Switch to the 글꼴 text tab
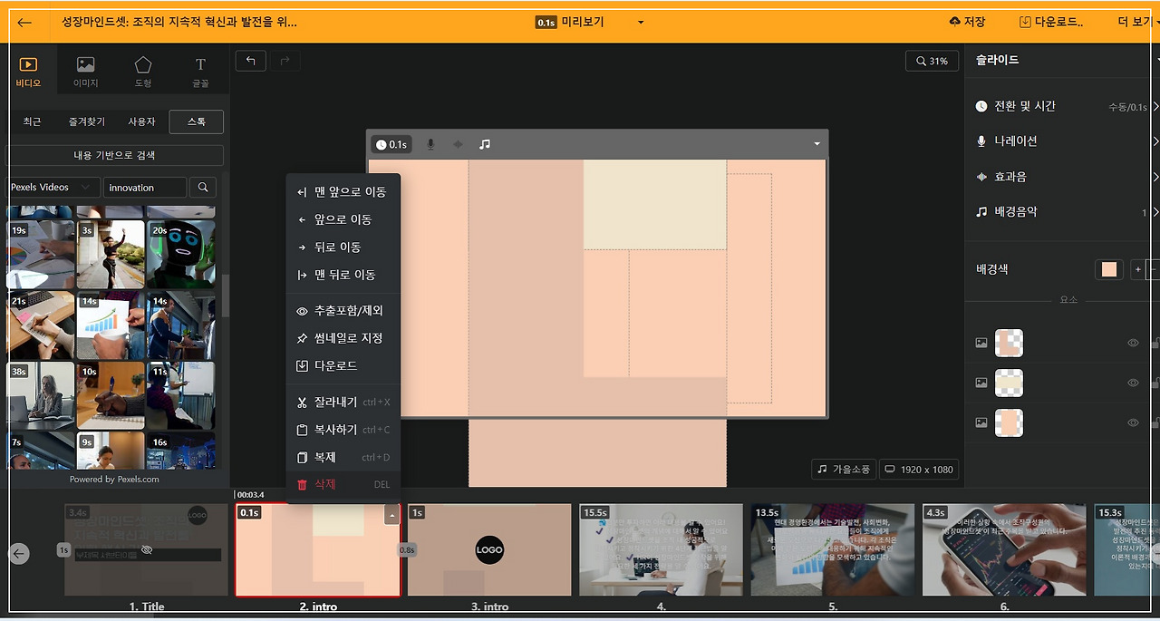Screen dimensions: 1160x621 (x=200, y=73)
